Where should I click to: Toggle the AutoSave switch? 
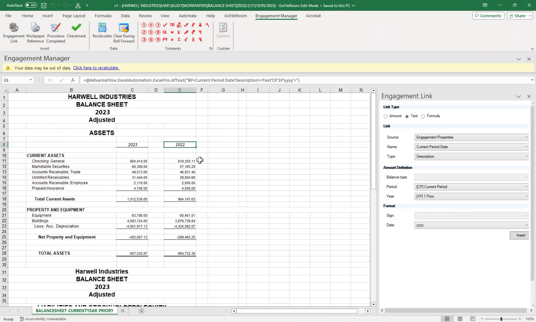click(31, 5)
